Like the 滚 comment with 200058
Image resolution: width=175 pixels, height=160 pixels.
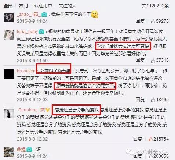[150, 156]
